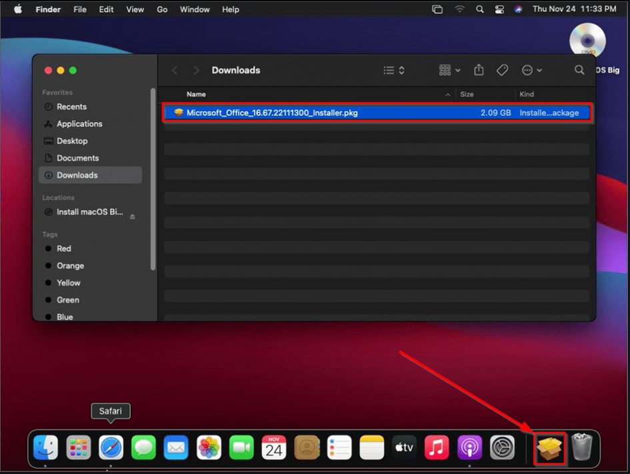Open Launchpad in the Dock

79,447
